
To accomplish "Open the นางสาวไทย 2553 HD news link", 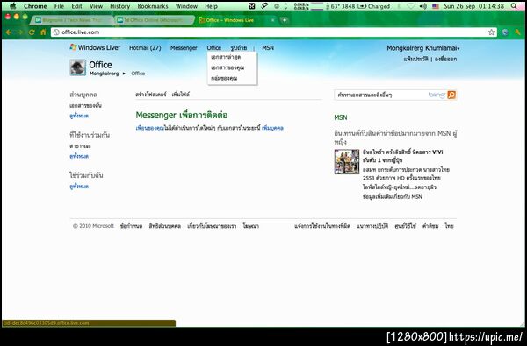I will (x=406, y=173).
